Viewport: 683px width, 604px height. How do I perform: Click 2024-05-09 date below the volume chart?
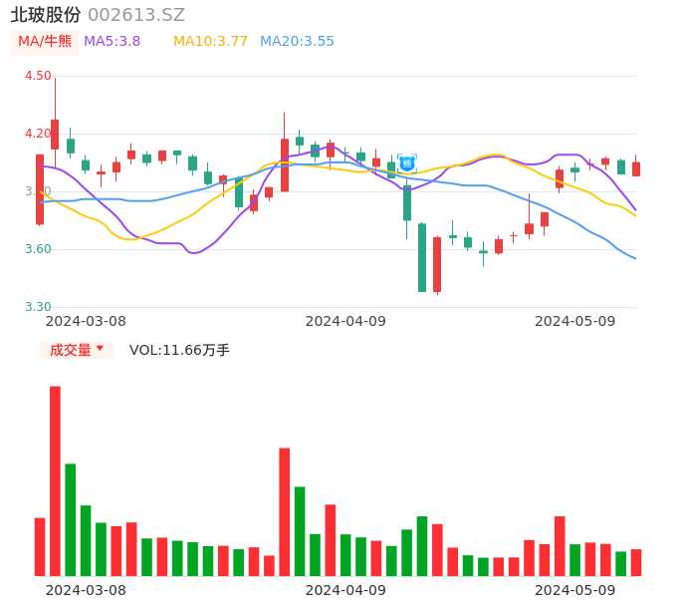[575, 590]
